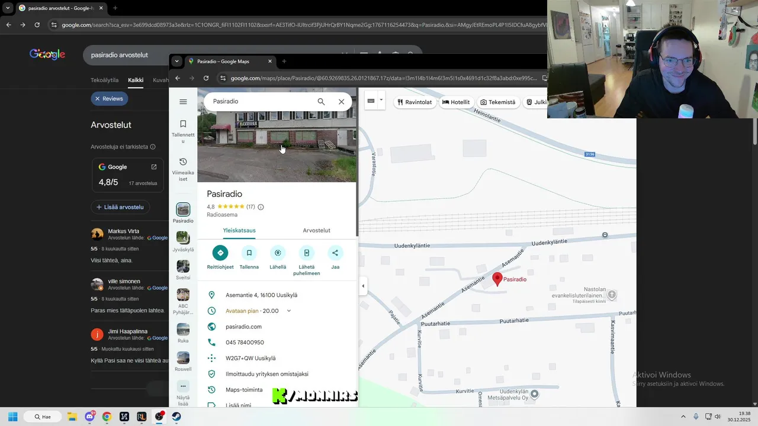
Task: Click the Tekemistä things-to-do chip
Action: tap(498, 102)
